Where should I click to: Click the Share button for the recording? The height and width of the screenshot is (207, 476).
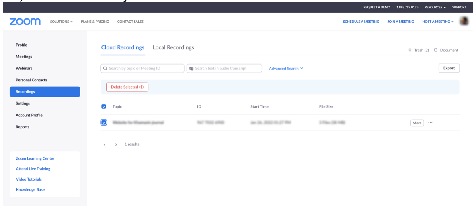click(x=417, y=123)
